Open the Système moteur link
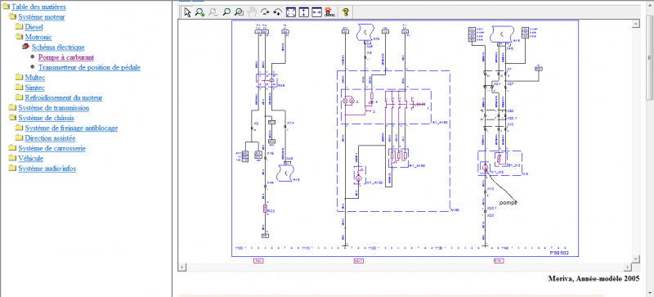The image size is (654, 297). click(42, 17)
